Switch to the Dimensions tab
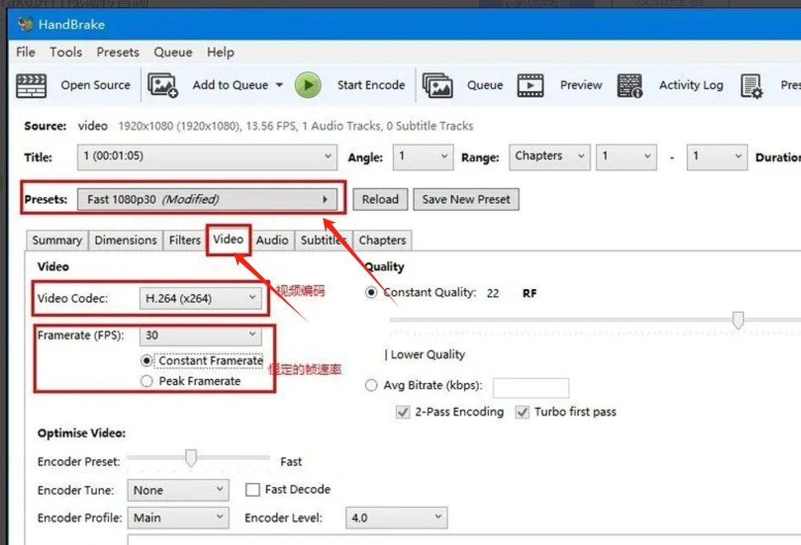Screen dimensions: 801x545 (126, 240)
